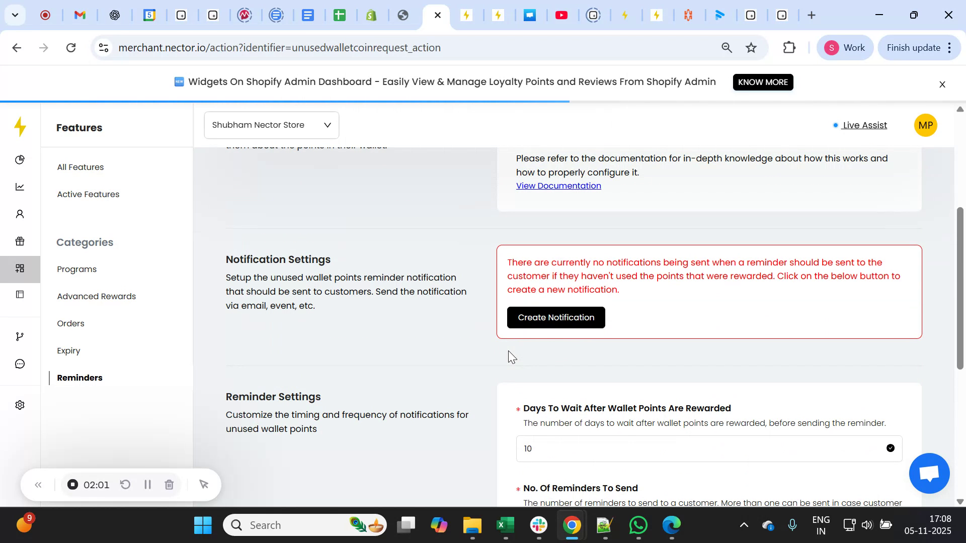The width and height of the screenshot is (966, 543).
Task: Delete the current recording
Action: pyautogui.click(x=169, y=484)
